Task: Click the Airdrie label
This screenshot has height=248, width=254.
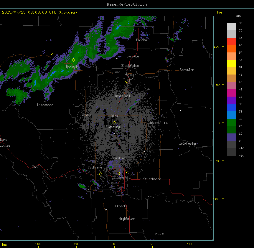Action: (119, 158)
